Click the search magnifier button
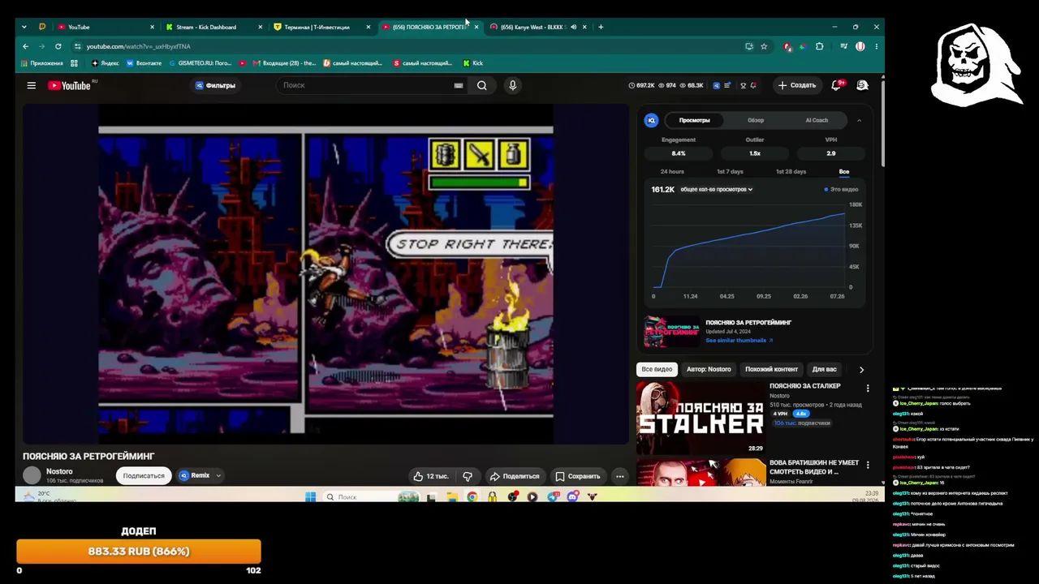This screenshot has width=1039, height=584. [482, 85]
